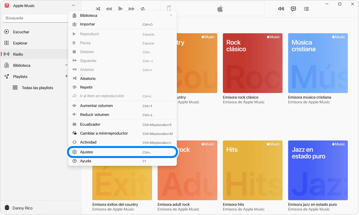
Task: Choose Importar from the menu
Action: pos(122,24)
